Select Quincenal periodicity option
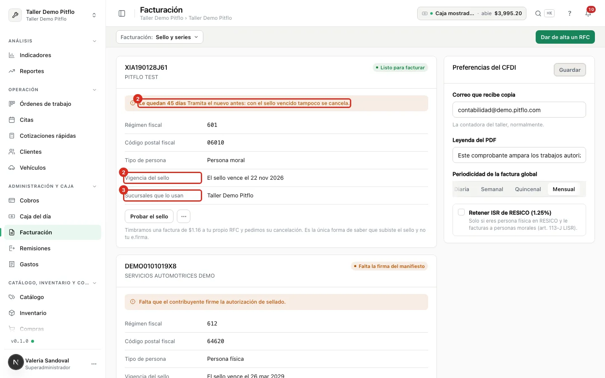605x378 pixels. [x=528, y=189]
